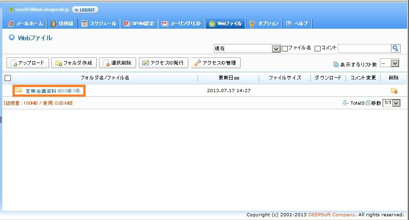Screen dimensions: 409x220
Task: Open the 現在 dropdown list
Action: [x=276, y=49]
